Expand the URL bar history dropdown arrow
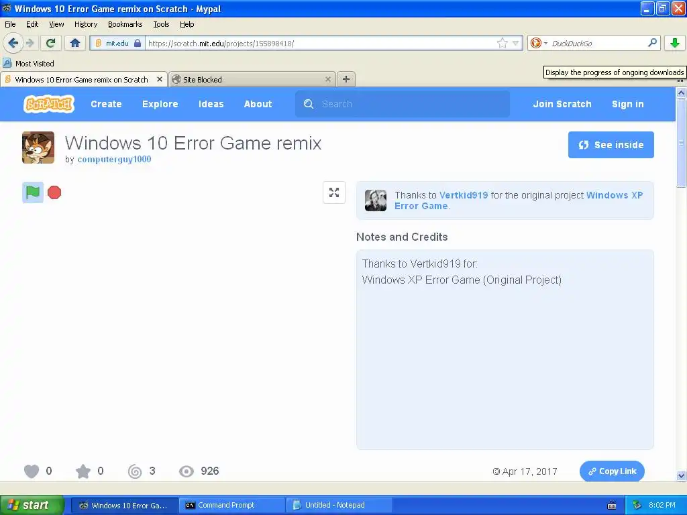687x515 pixels. pos(516,43)
